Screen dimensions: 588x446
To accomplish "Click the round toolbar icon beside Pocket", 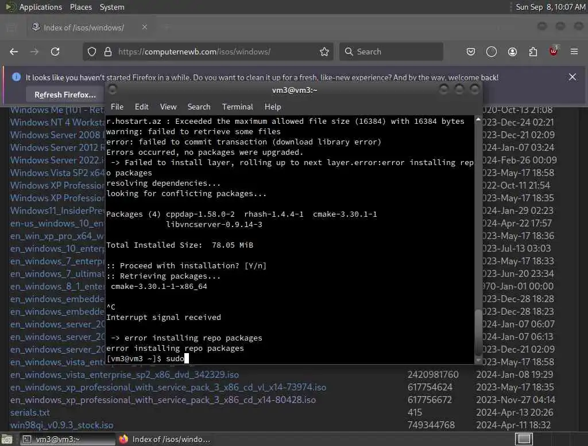I will coord(492,52).
